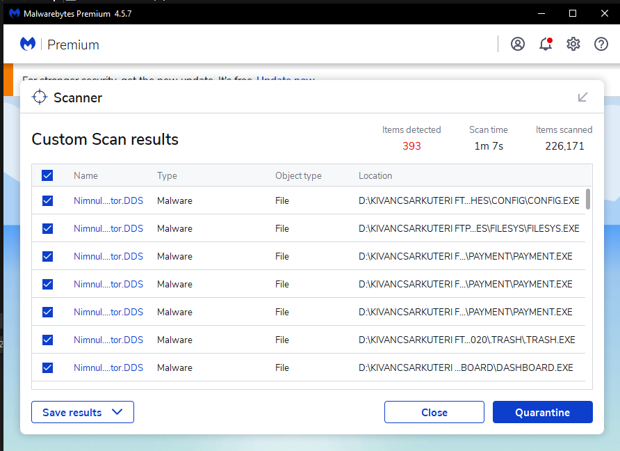This screenshot has width=620, height=451.
Task: Sort by the Name column header
Action: pyautogui.click(x=85, y=176)
